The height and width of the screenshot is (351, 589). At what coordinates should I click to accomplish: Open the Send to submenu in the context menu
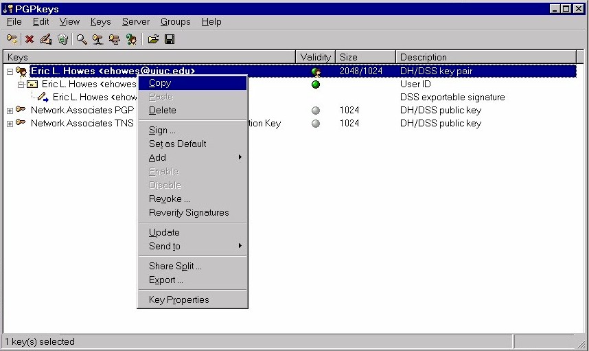click(x=192, y=246)
